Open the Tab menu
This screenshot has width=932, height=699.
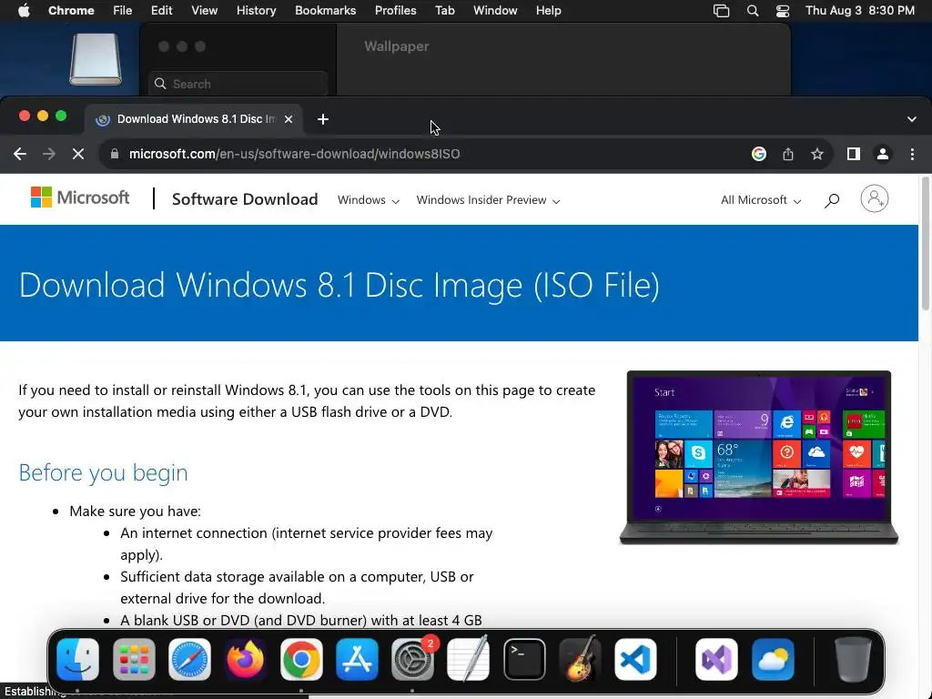coord(444,11)
